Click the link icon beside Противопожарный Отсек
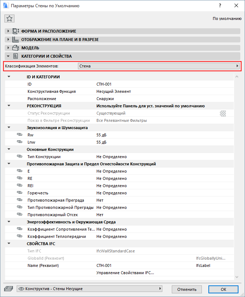 click(x=19, y=215)
